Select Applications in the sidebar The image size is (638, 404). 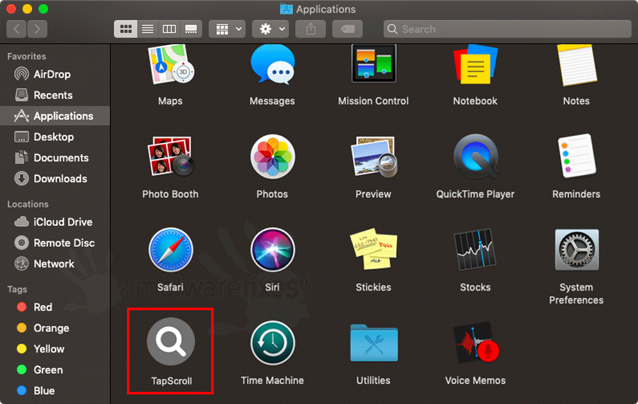55,116
